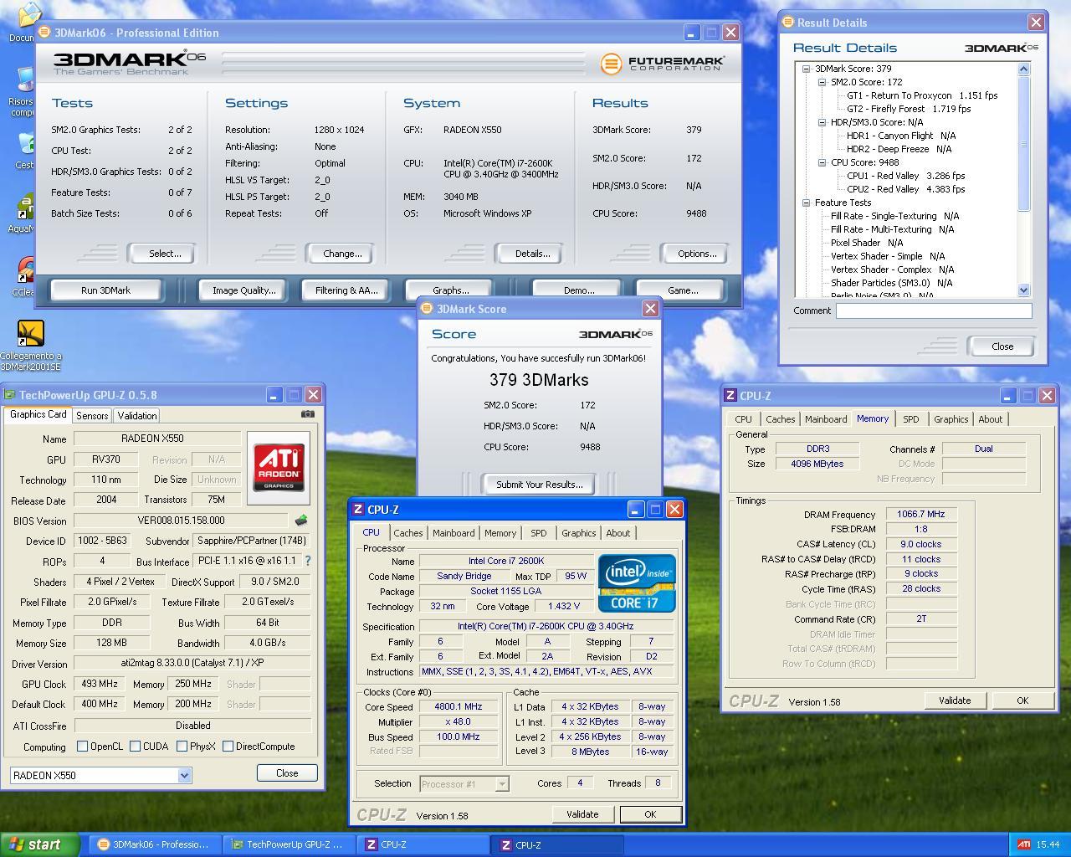Click the Comment input field
This screenshot has width=1071, height=857.
934,310
